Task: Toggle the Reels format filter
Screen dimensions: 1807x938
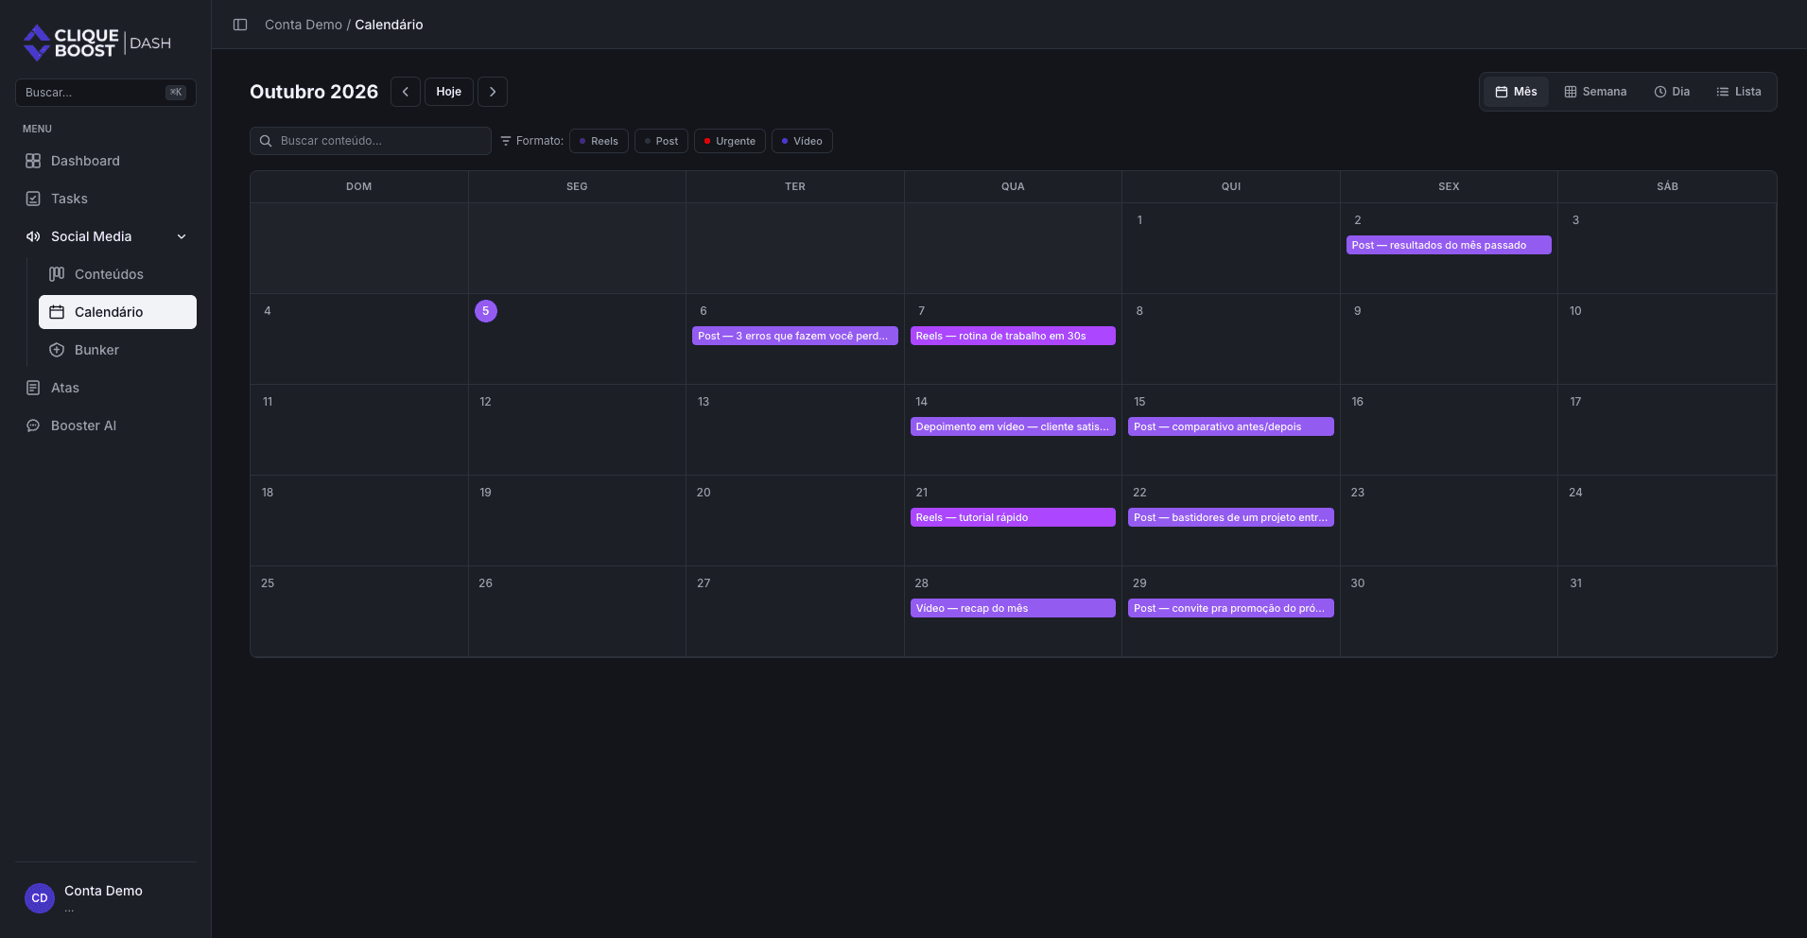Action: pyautogui.click(x=599, y=141)
